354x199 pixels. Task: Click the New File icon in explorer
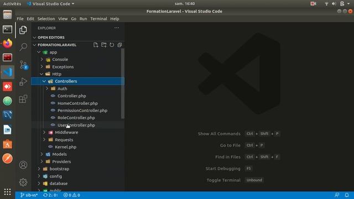[96, 45]
